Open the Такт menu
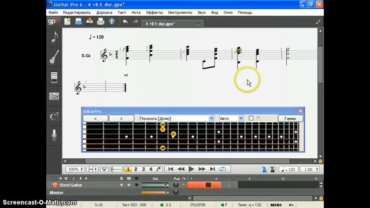Screen dimensions: 370x208 click(122, 13)
